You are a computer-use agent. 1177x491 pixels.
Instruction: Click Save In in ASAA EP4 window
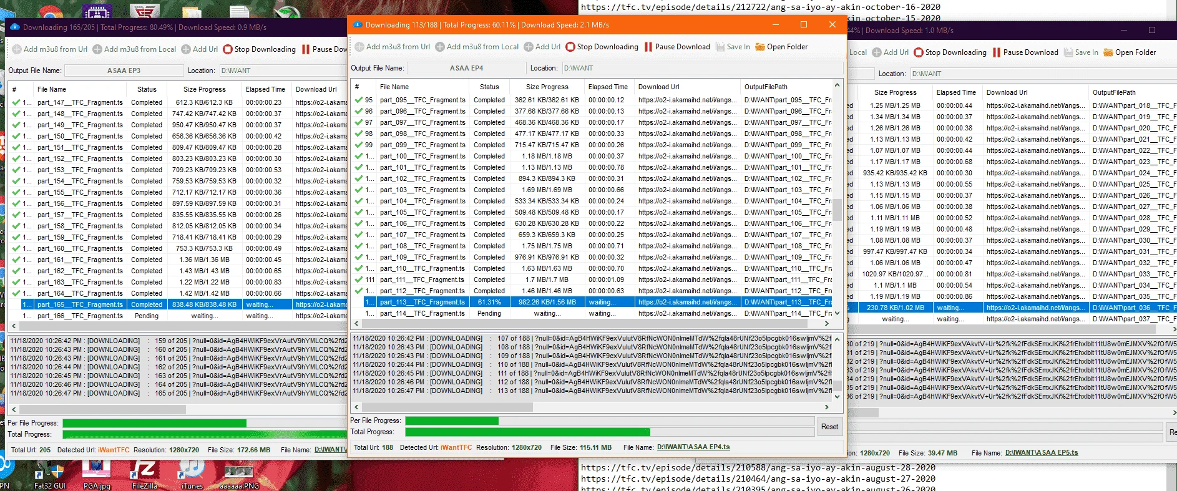point(733,47)
